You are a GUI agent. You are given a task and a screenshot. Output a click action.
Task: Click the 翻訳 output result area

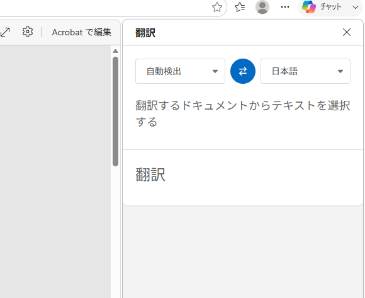(x=243, y=177)
